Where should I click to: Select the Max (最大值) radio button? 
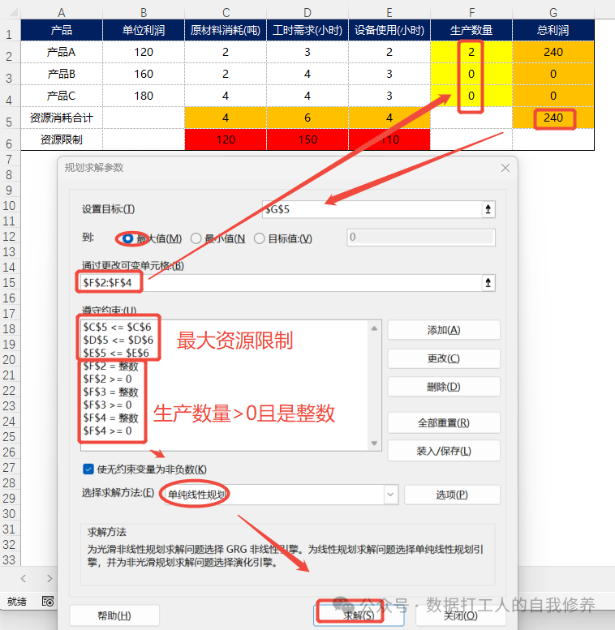tap(128, 238)
